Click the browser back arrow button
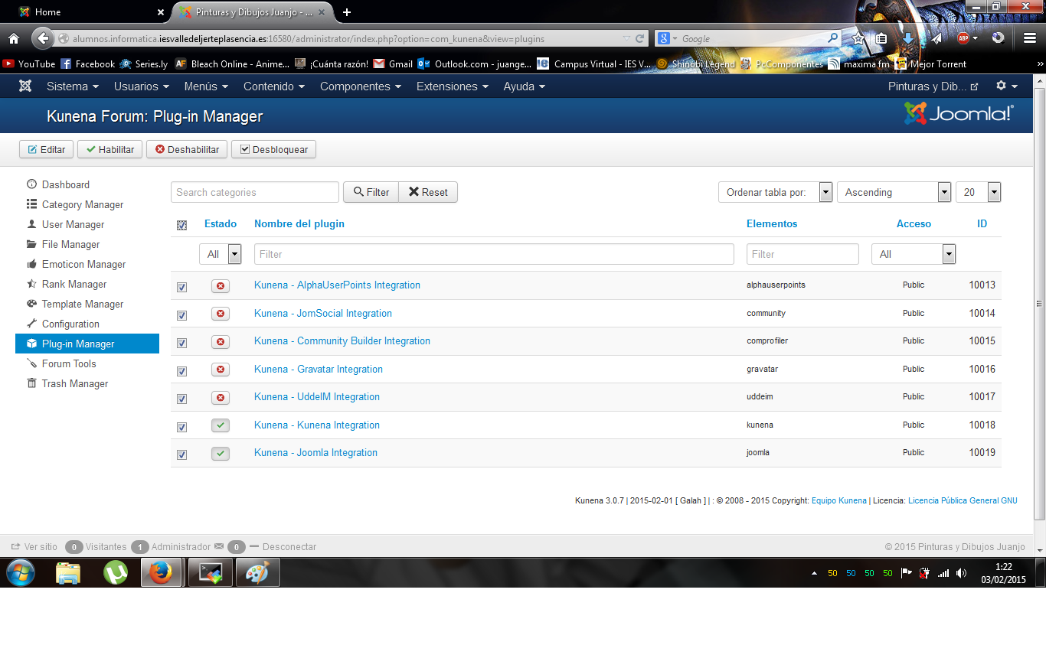 43,38
